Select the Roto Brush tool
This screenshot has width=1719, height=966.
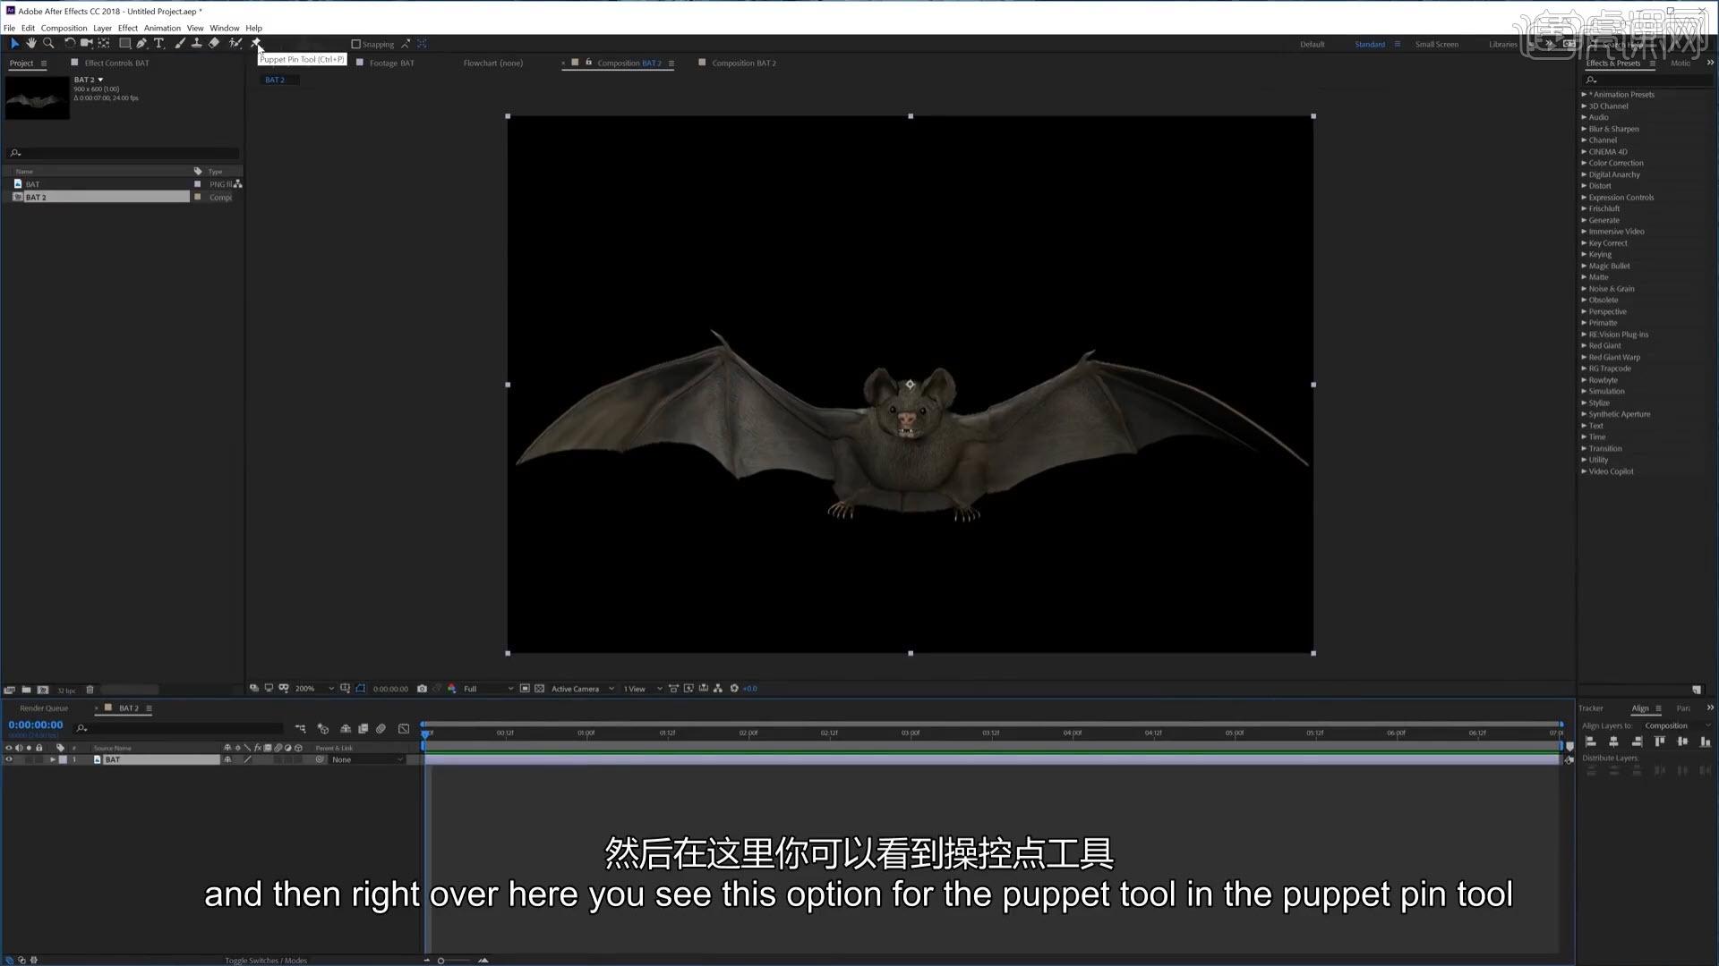tap(235, 43)
